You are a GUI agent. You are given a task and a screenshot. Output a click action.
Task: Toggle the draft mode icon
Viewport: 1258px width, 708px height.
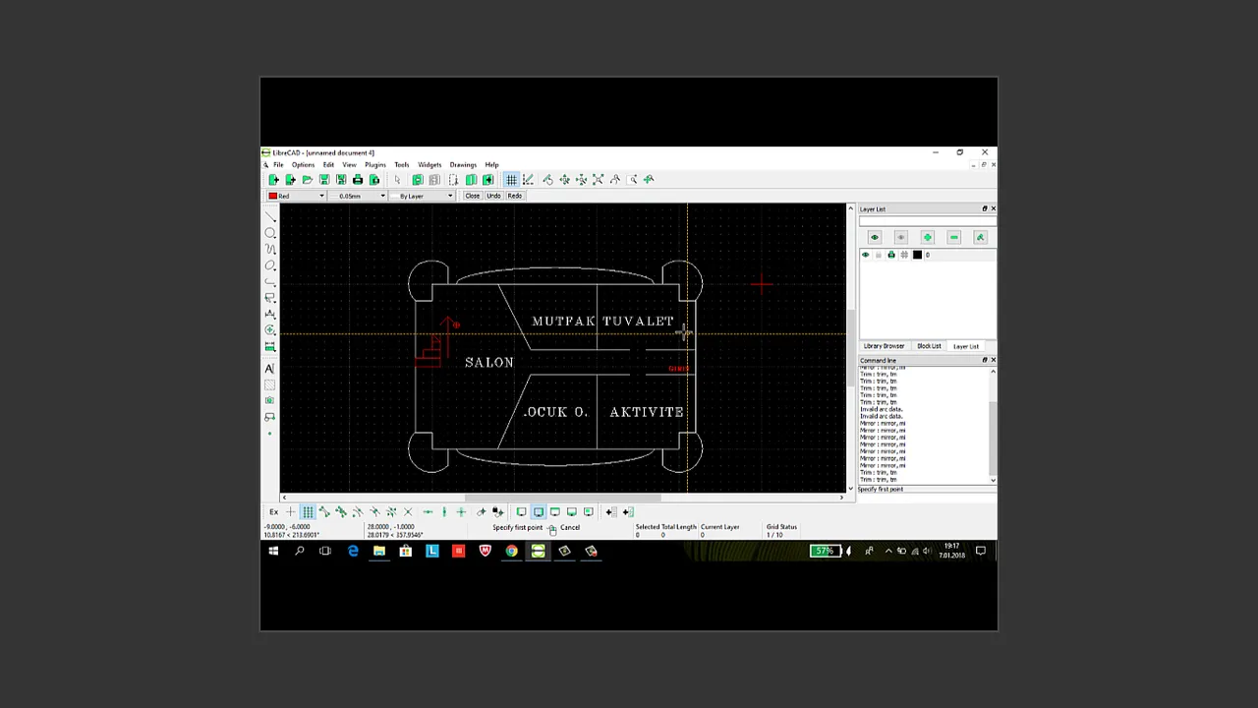pos(528,180)
